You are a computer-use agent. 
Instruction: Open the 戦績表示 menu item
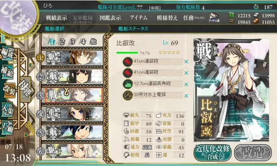pos(56,18)
